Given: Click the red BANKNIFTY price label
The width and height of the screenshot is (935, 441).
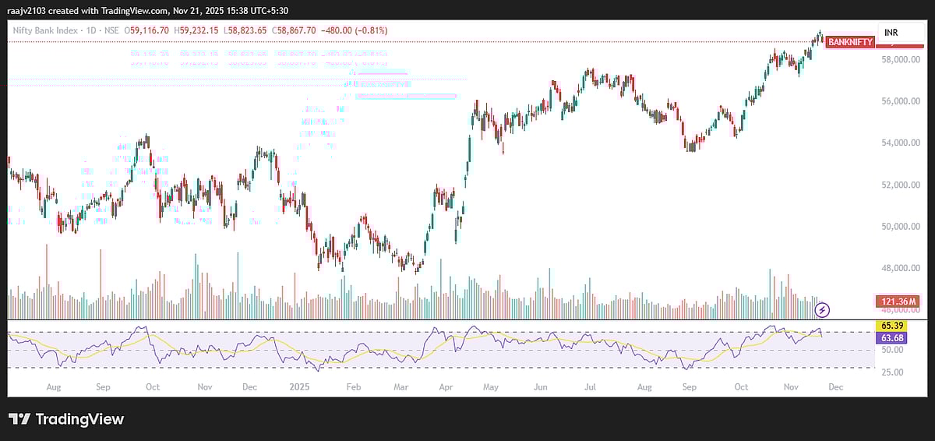Looking at the screenshot, I should (850, 42).
